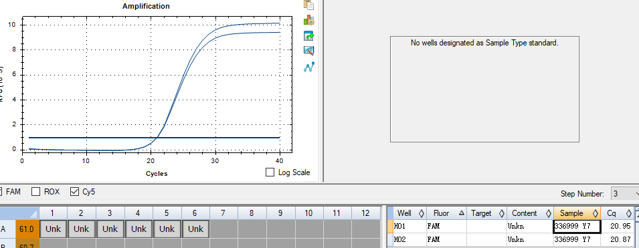Click the Cq value 20.87

(618, 240)
